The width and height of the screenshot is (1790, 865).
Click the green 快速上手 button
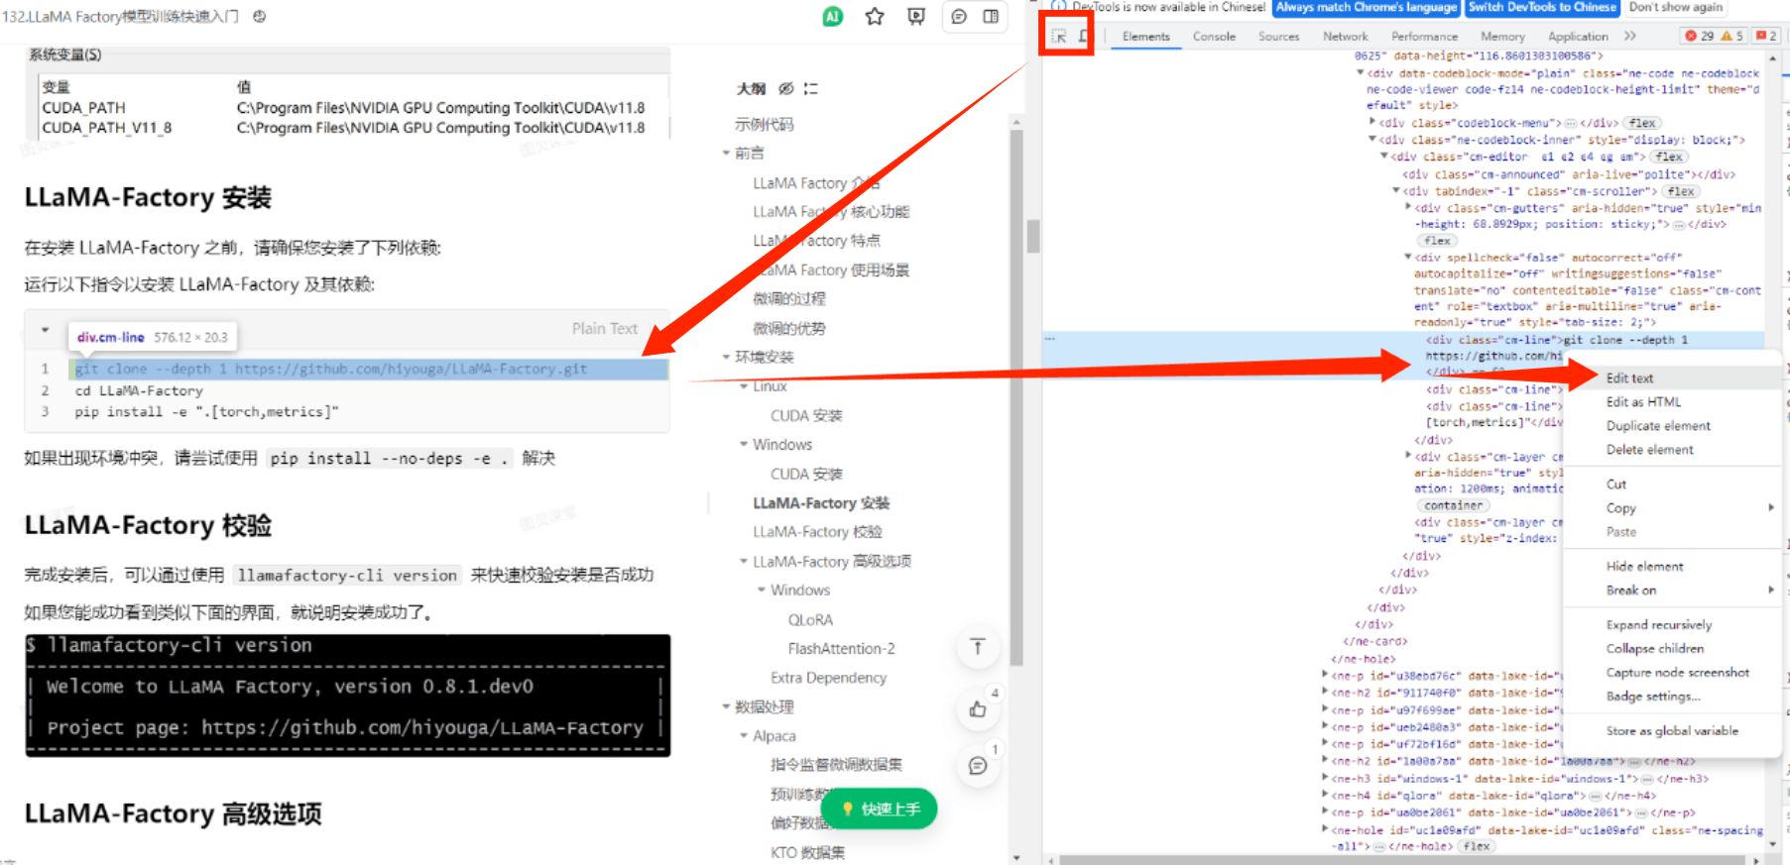(x=880, y=809)
